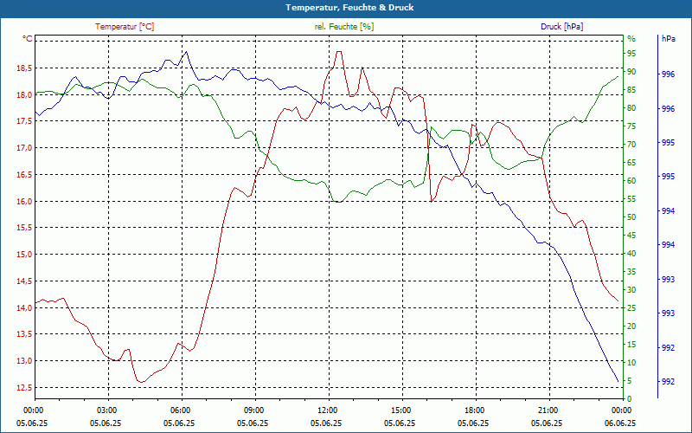The height and width of the screenshot is (433, 692).
Task: Click the 40 humidity axis value
Action: 631,253
